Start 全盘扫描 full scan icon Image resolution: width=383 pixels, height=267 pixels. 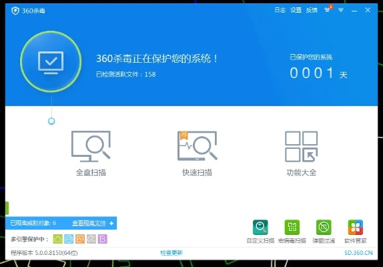click(91, 146)
